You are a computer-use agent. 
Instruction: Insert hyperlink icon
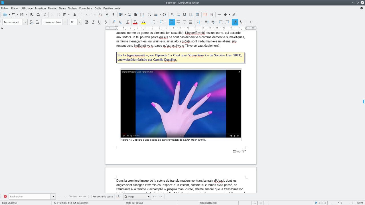172,15
